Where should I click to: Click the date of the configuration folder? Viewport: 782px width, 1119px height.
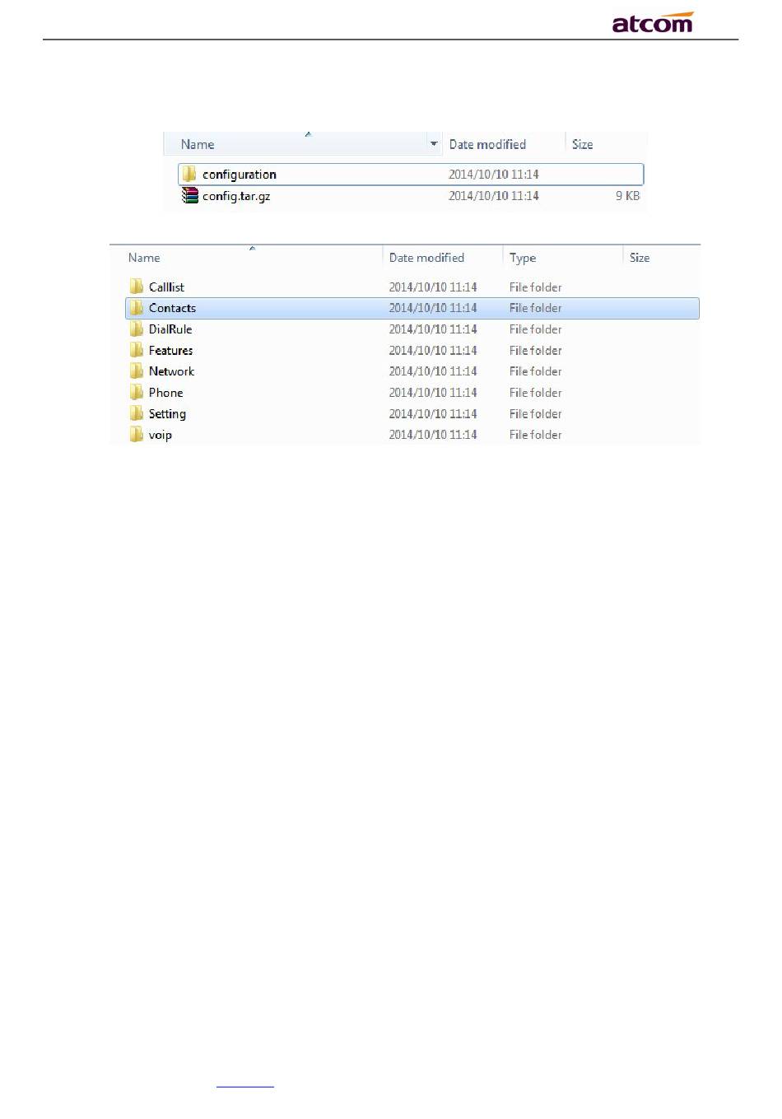[x=494, y=175]
